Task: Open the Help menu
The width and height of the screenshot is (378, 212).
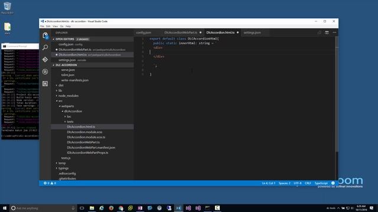Action: (x=69, y=26)
